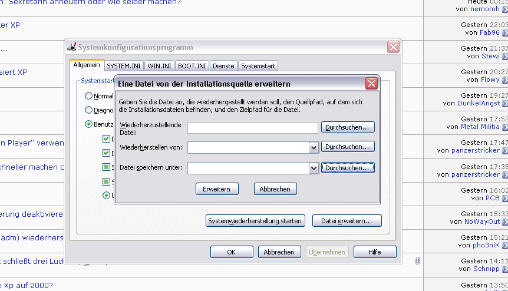The height and width of the screenshot is (291, 508).
Task: Open the BOOT.INI tab
Action: point(192,66)
